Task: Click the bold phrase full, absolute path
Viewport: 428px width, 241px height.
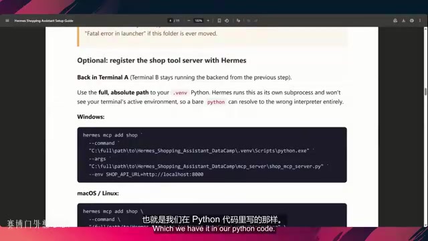Action: coord(123,92)
